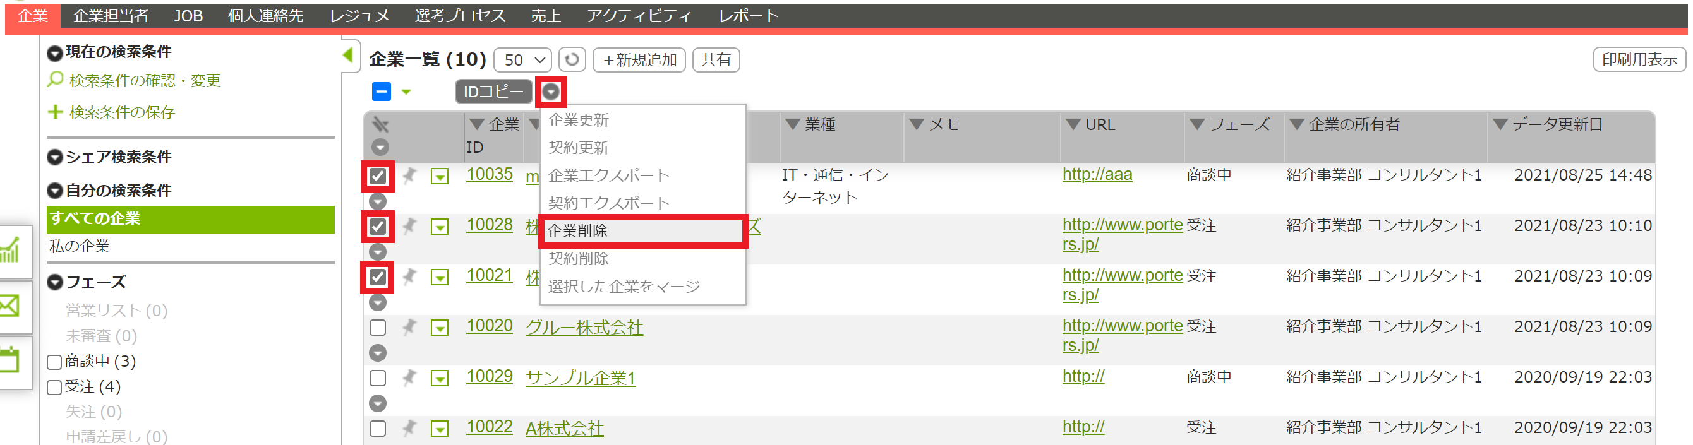Click the pin icon for company 10029

tap(409, 377)
